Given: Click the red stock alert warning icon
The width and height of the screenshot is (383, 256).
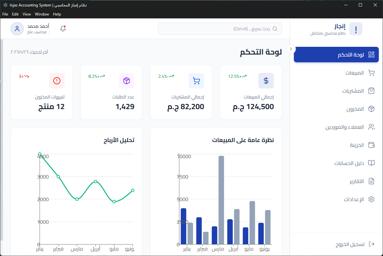Looking at the screenshot, I should [x=57, y=81].
